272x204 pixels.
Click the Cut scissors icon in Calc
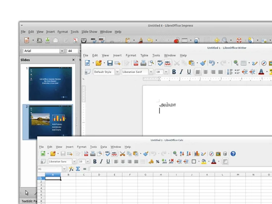[122, 154]
